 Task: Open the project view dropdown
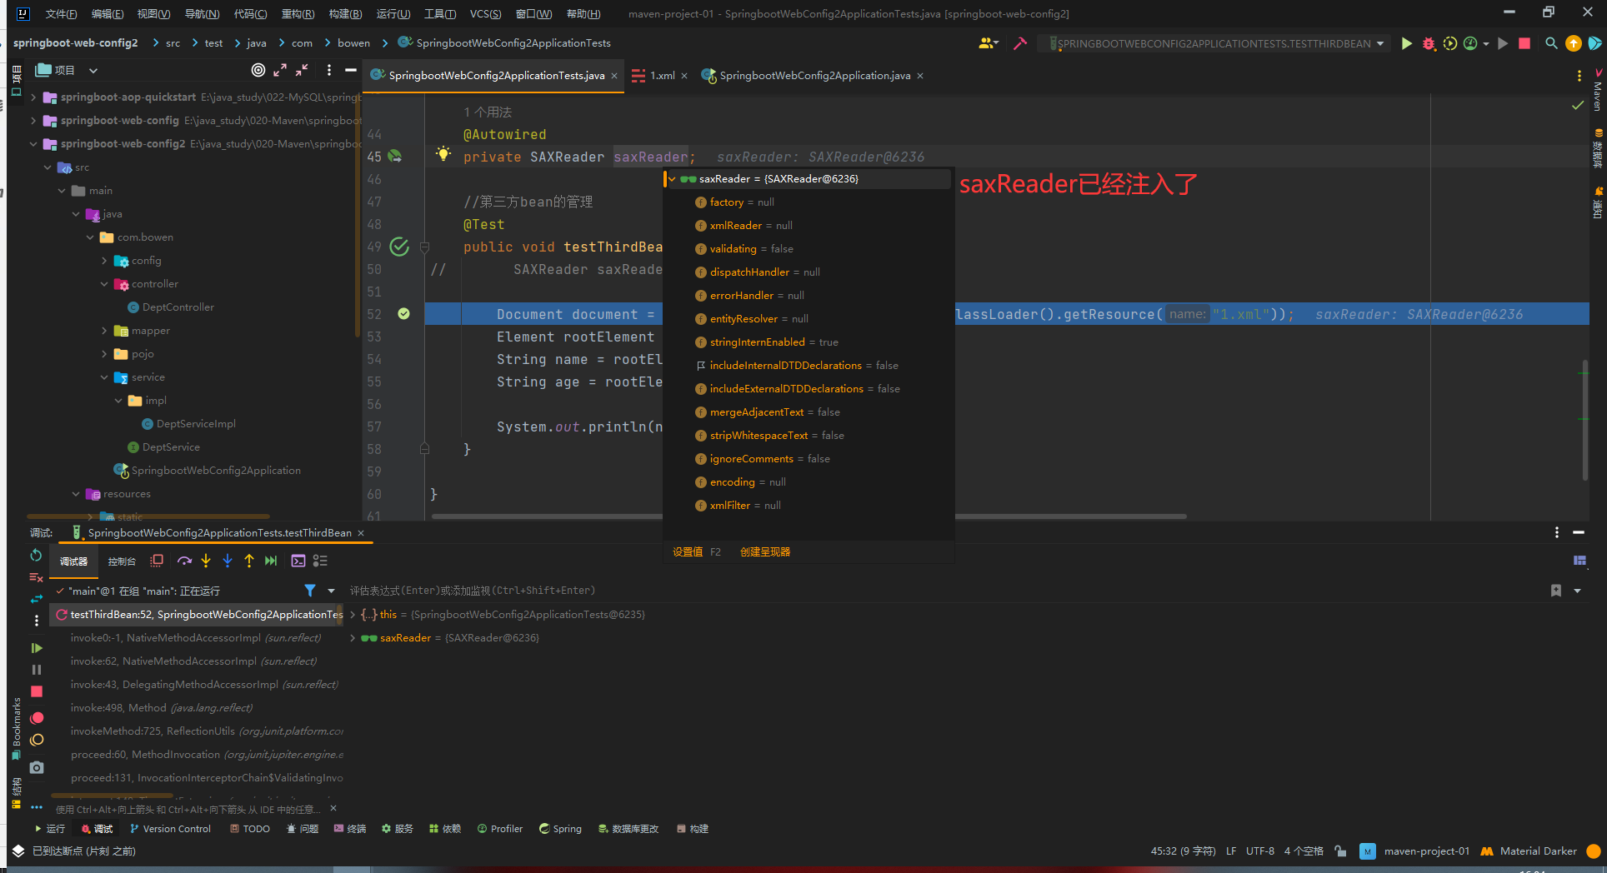93,71
